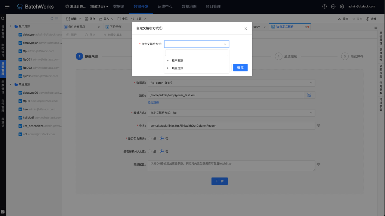Open the 数据源 ftp_batch dropdown
Screen dimensions: 385x216
(231, 82)
